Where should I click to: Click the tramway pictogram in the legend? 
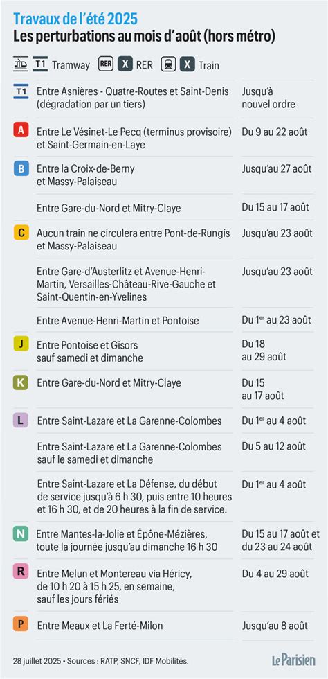click(x=20, y=64)
